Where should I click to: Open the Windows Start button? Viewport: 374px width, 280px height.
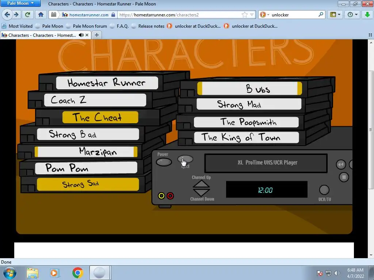[9, 273]
